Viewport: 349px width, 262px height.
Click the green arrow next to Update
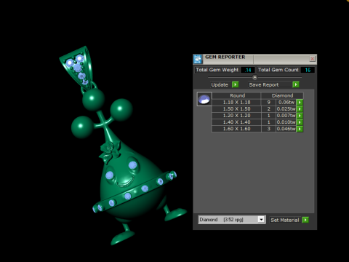click(x=235, y=84)
